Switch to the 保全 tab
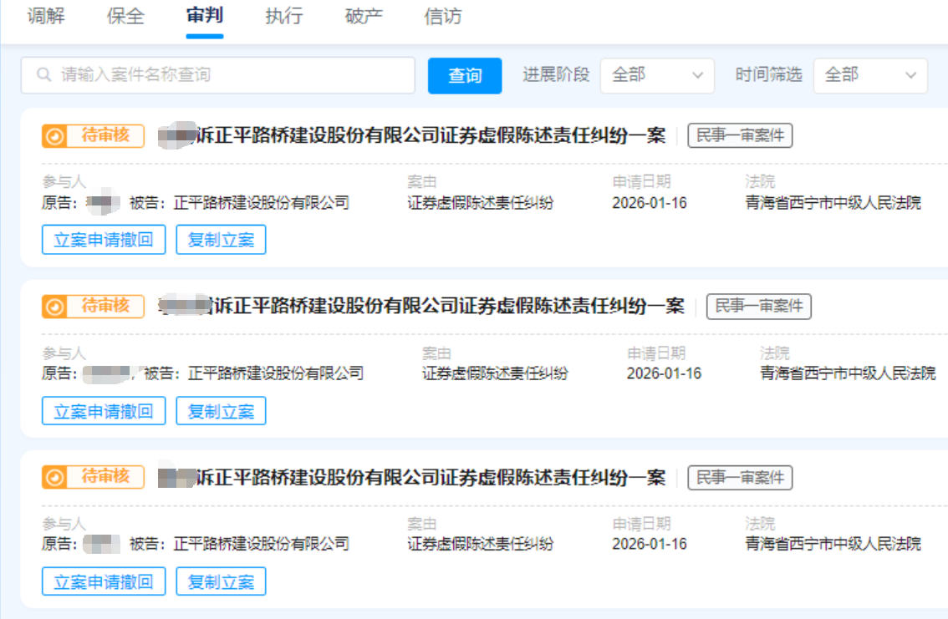The width and height of the screenshot is (948, 619). tap(126, 17)
